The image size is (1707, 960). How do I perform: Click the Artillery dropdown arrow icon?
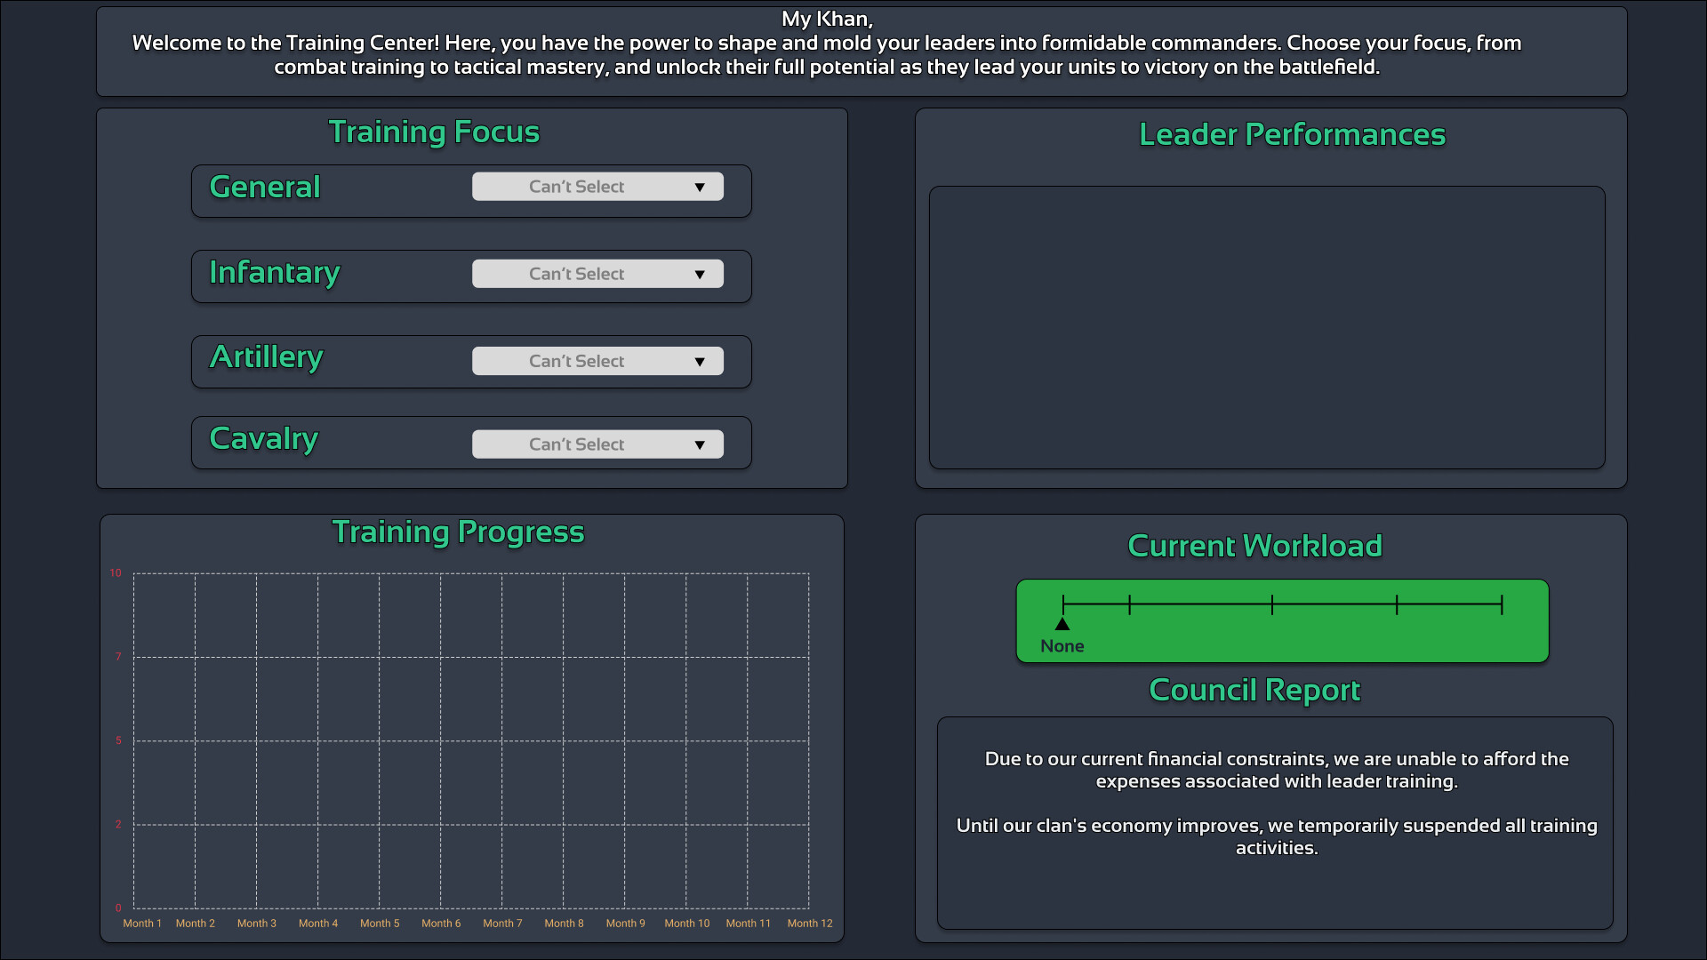pos(700,362)
